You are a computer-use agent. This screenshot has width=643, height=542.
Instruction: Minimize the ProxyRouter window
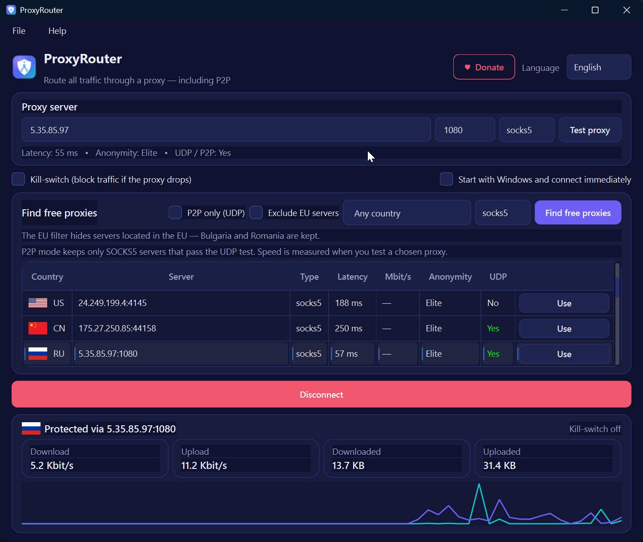(x=565, y=10)
